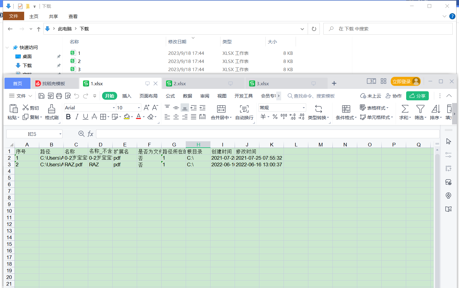Click the Format Painter (格式刷) icon
Screen dimensions: 459x288
[52, 109]
